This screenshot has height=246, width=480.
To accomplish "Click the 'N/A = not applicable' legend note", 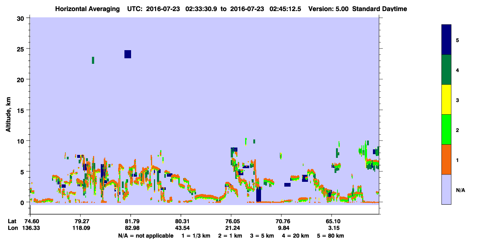I will pyautogui.click(x=145, y=236).
